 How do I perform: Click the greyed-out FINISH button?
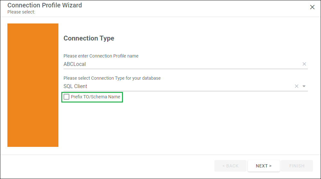click(297, 166)
